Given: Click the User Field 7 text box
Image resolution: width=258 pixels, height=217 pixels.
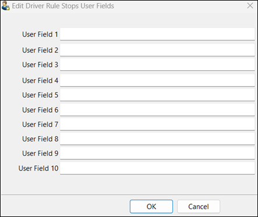Looking at the screenshot, I should click(x=157, y=124).
